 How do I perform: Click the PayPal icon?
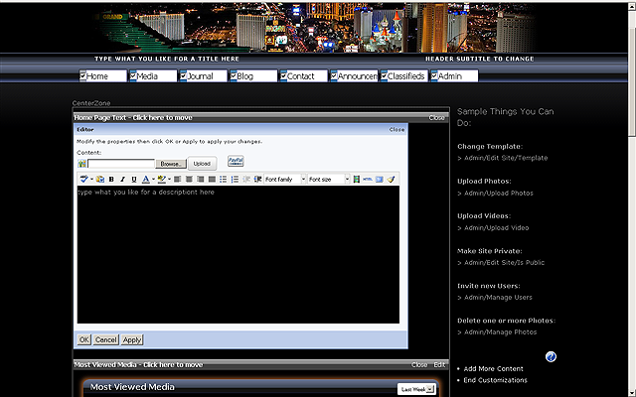tap(236, 161)
